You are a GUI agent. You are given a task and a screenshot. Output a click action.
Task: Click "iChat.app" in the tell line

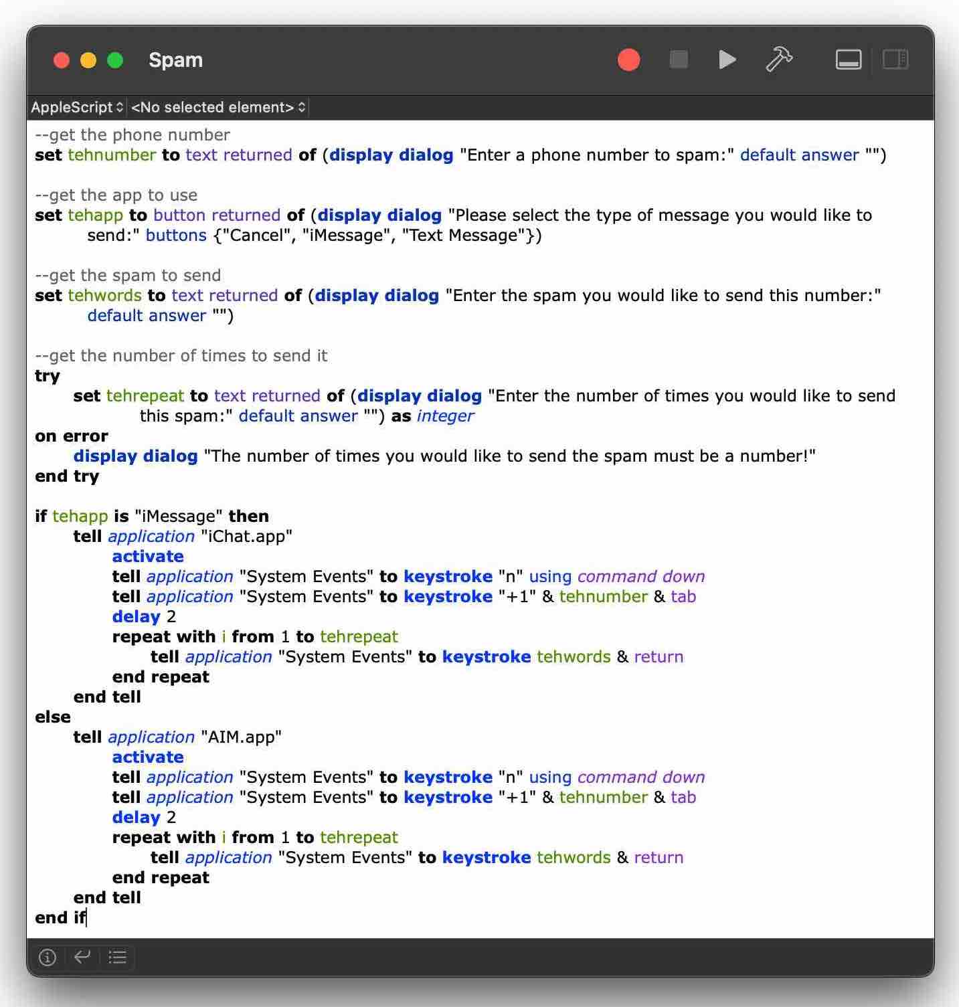click(x=246, y=537)
